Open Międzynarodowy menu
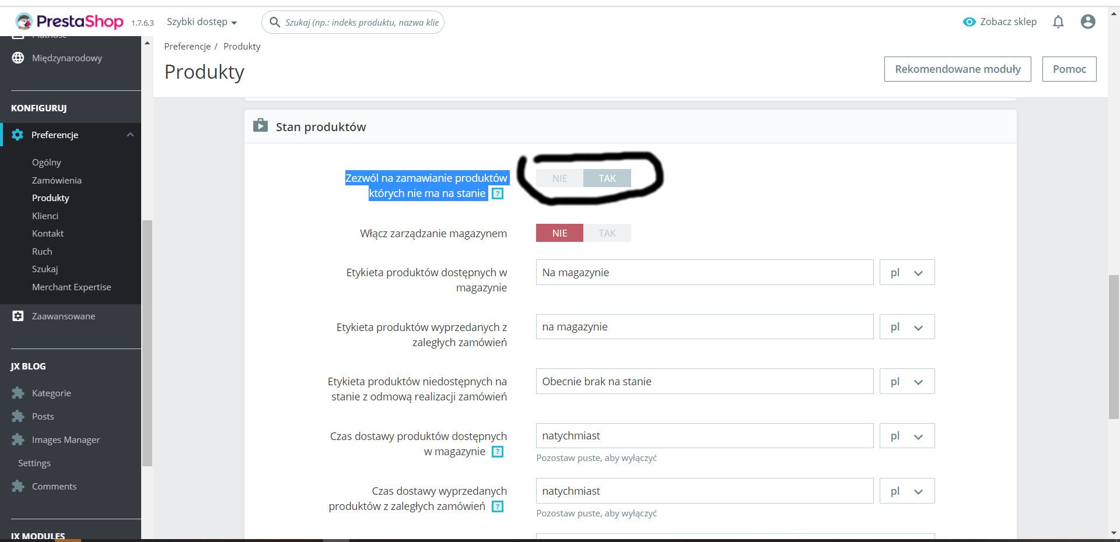The width and height of the screenshot is (1120, 542). pos(67,58)
